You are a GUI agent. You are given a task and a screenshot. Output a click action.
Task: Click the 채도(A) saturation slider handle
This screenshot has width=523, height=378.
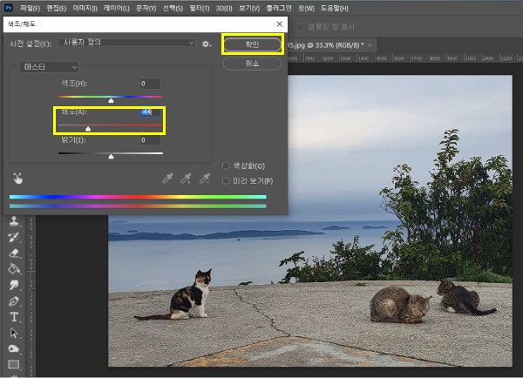point(88,129)
